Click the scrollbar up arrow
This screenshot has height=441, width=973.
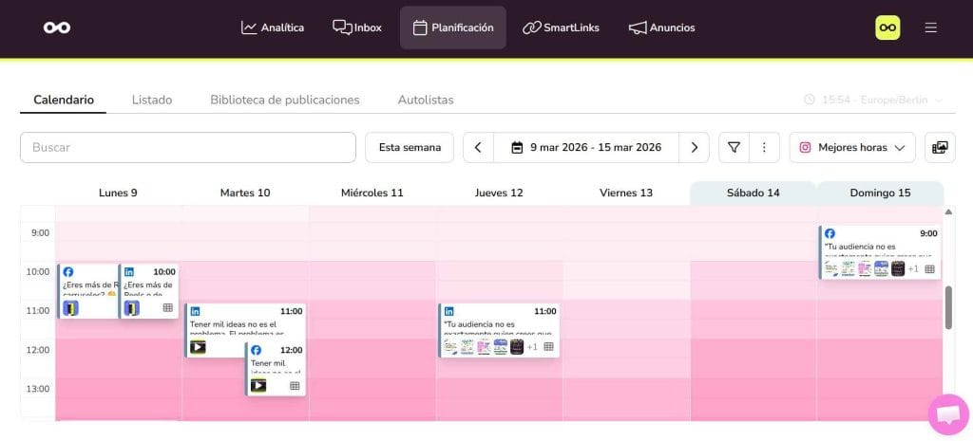pos(948,211)
